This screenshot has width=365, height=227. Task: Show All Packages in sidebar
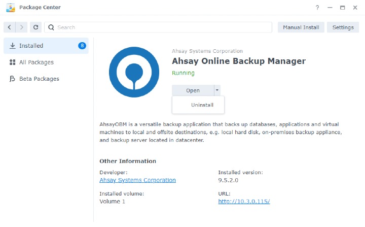coord(36,62)
